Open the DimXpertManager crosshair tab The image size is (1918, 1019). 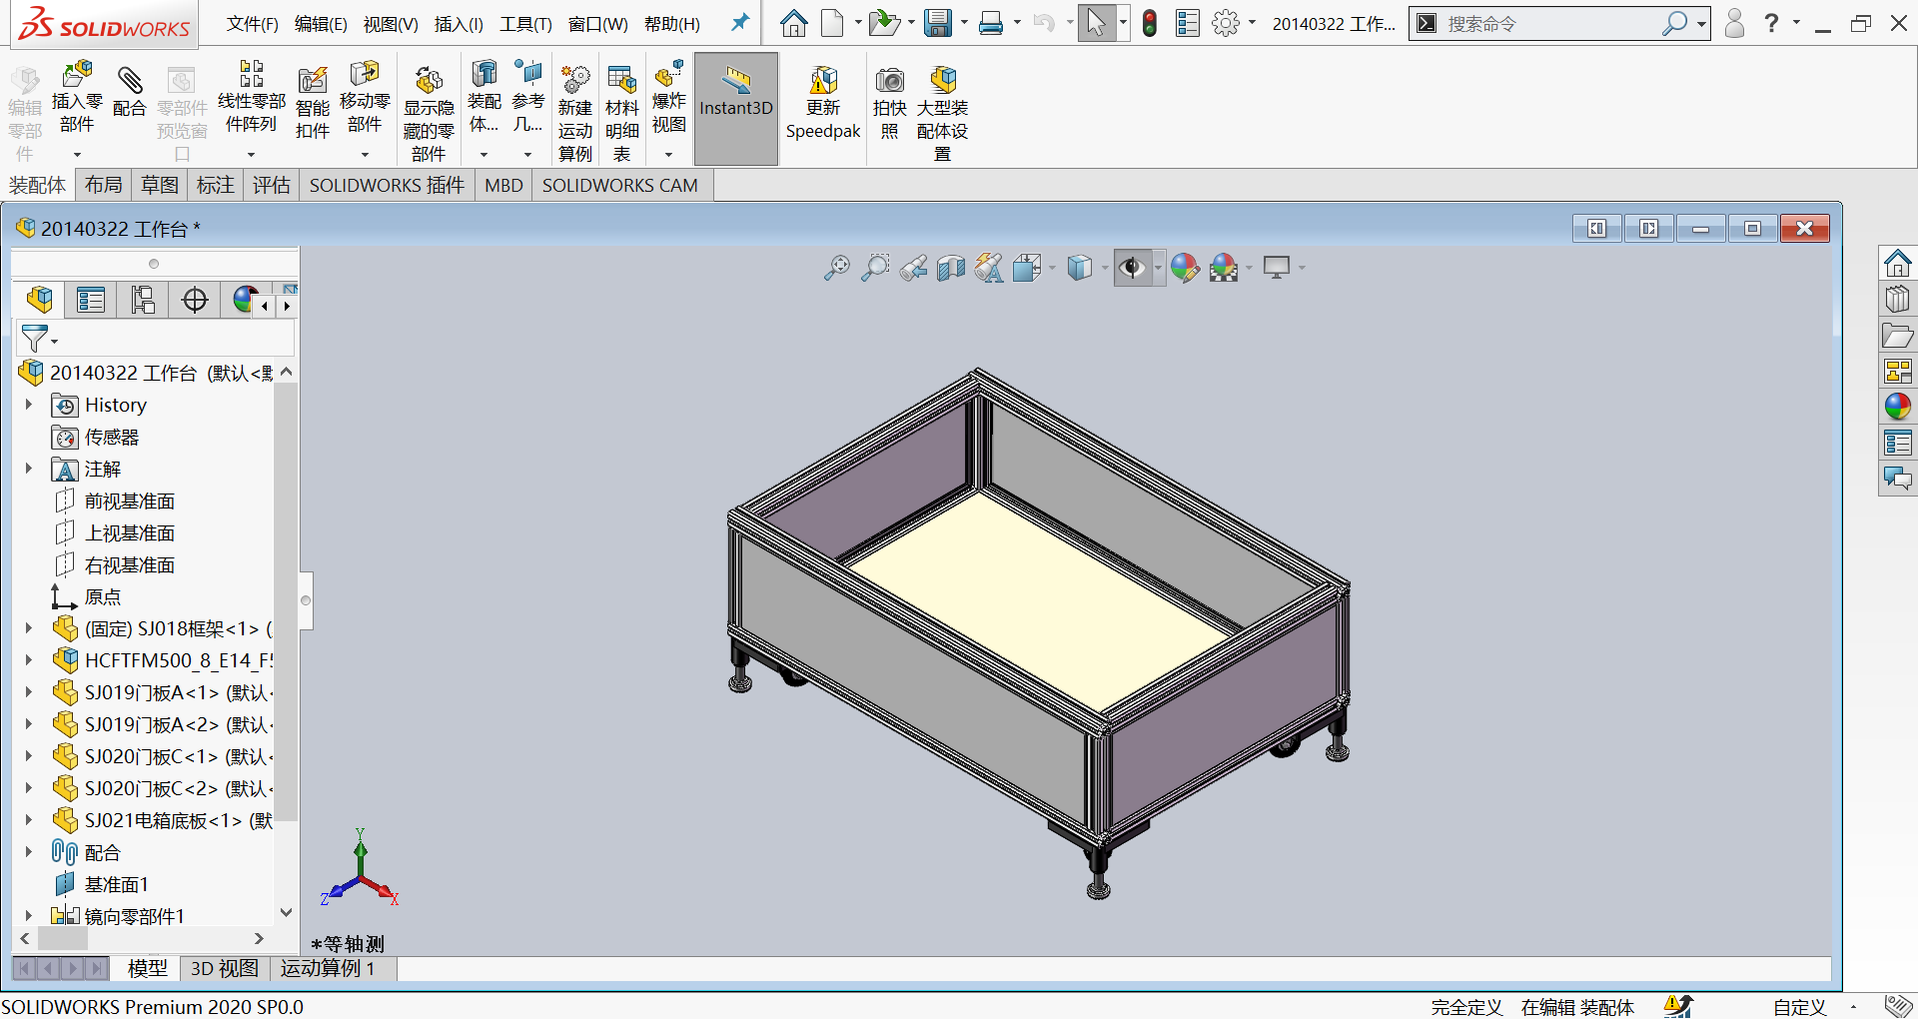pyautogui.click(x=195, y=300)
